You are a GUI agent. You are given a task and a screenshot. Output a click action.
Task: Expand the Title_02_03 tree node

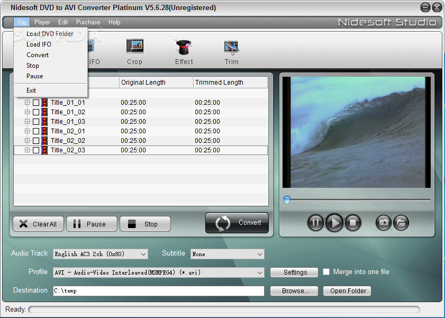tap(27, 150)
